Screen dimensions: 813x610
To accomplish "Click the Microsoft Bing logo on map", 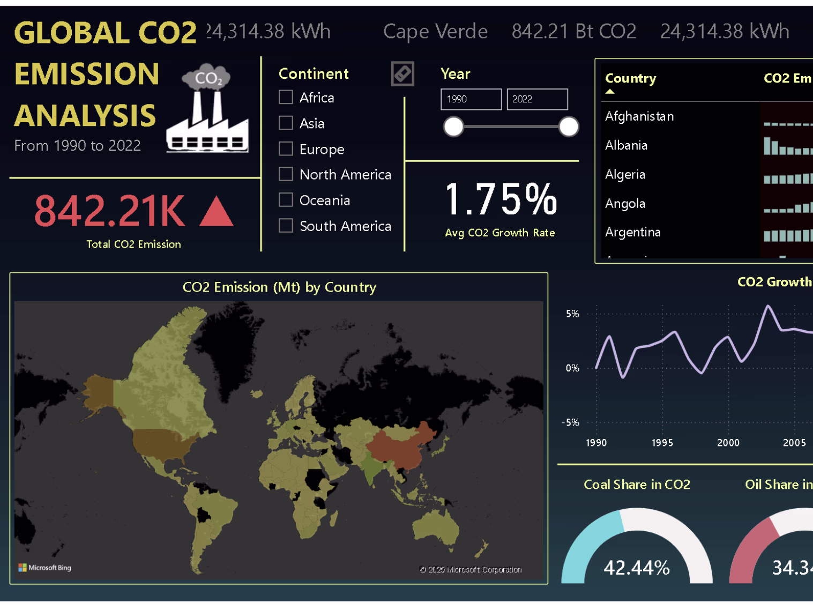I will tap(44, 568).
